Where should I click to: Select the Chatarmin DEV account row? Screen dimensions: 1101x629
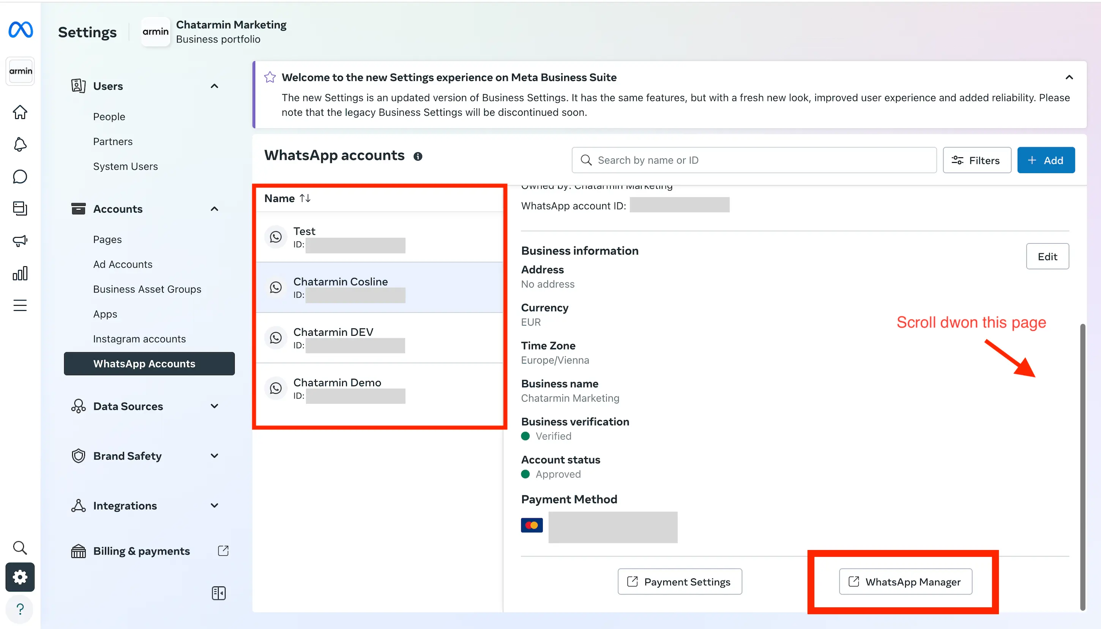(x=380, y=338)
